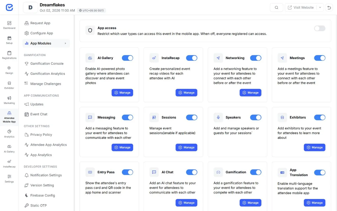Open Notification Settings menu item
The height and width of the screenshot is (211, 337).
coord(46,175)
